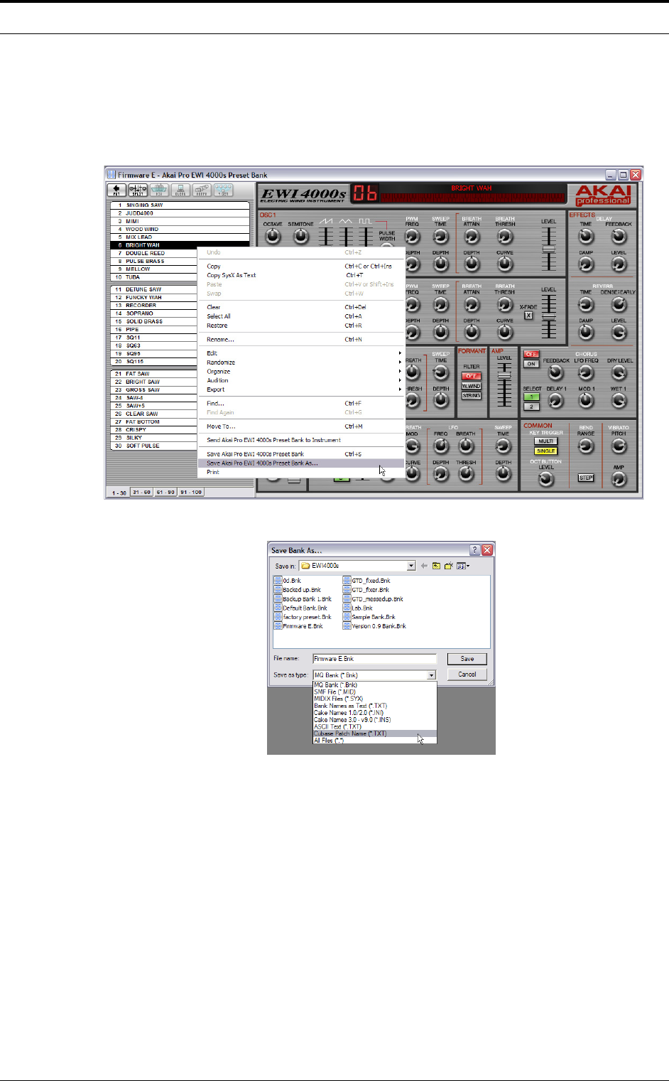This screenshot has width=669, height=1081.
Task: Select the OSC1 triangle waveform icon
Action: tap(346, 222)
